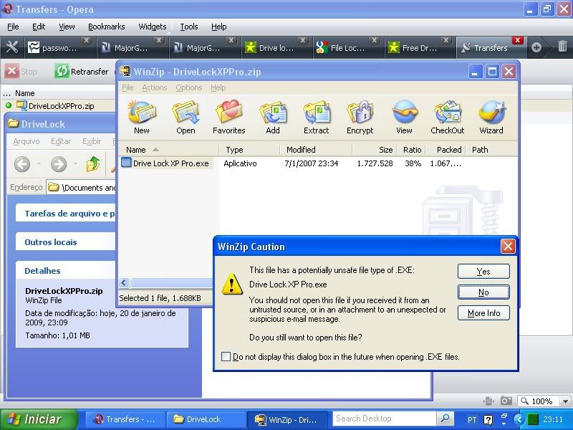Open Opera Tools menu

tap(189, 27)
